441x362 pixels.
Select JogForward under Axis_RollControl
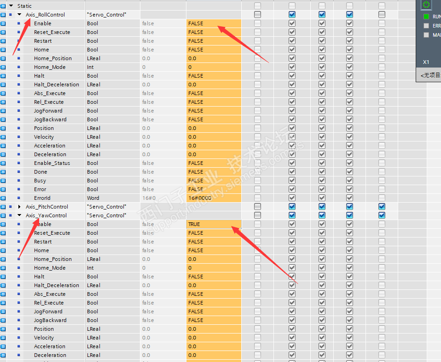(x=48, y=111)
